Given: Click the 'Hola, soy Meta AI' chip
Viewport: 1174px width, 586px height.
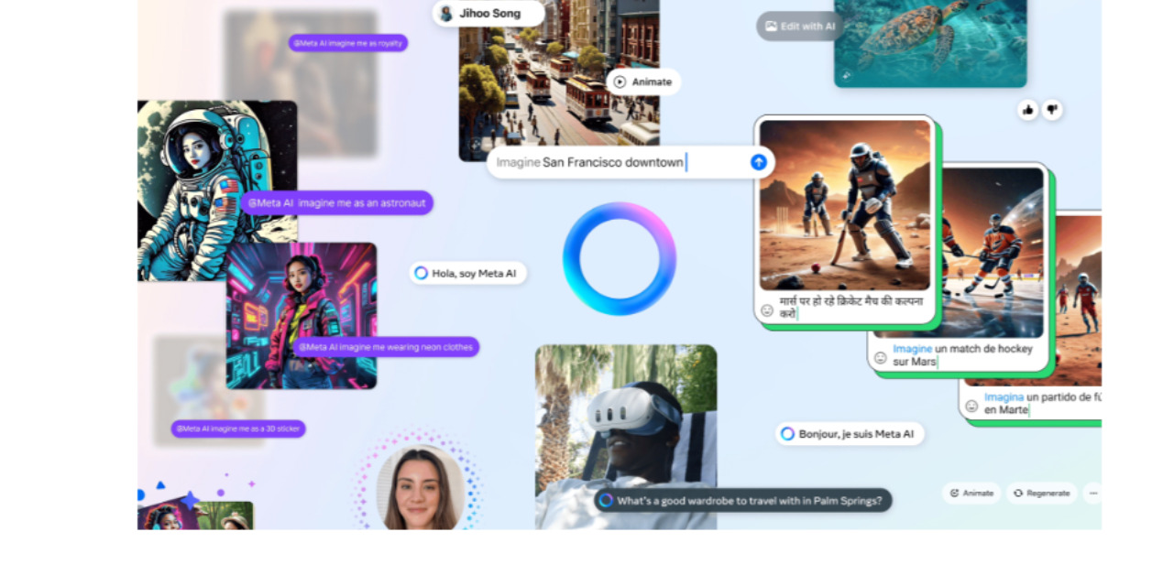Looking at the screenshot, I should pyautogui.click(x=468, y=273).
